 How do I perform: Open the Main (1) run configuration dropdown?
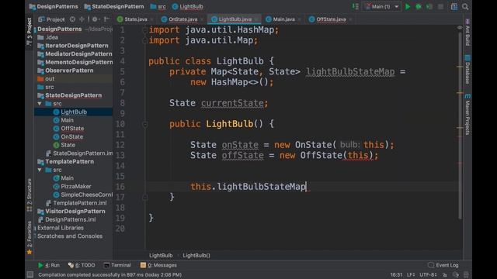click(382, 7)
